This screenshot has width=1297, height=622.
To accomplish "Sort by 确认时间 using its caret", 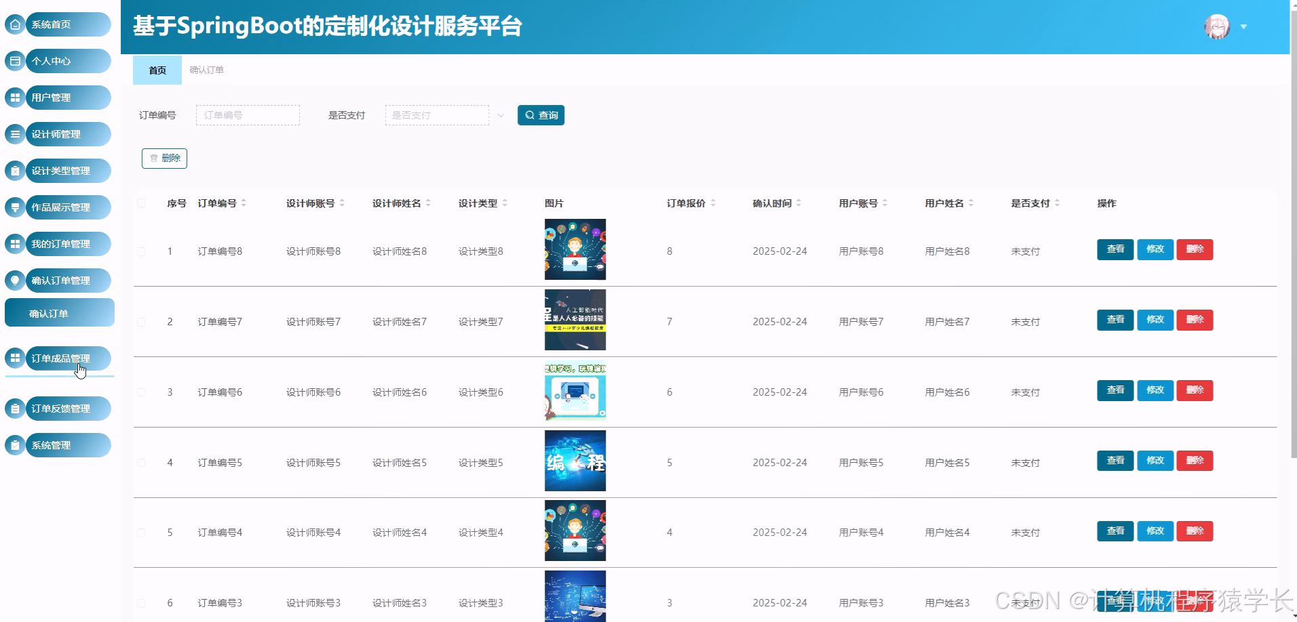I will pyautogui.click(x=799, y=203).
